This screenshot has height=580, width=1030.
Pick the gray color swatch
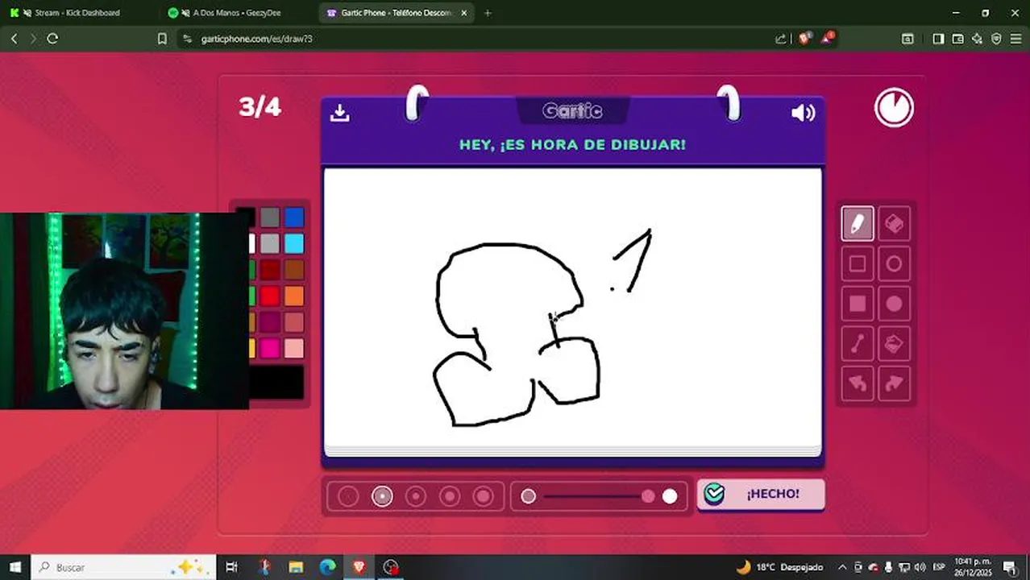[270, 217]
